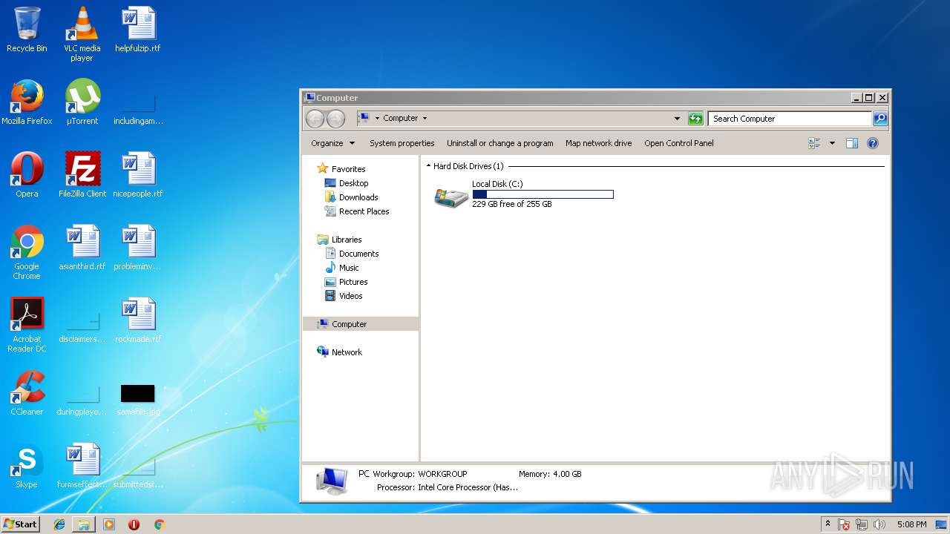Show hidden system tray icons
This screenshot has height=534, width=950.
(828, 524)
